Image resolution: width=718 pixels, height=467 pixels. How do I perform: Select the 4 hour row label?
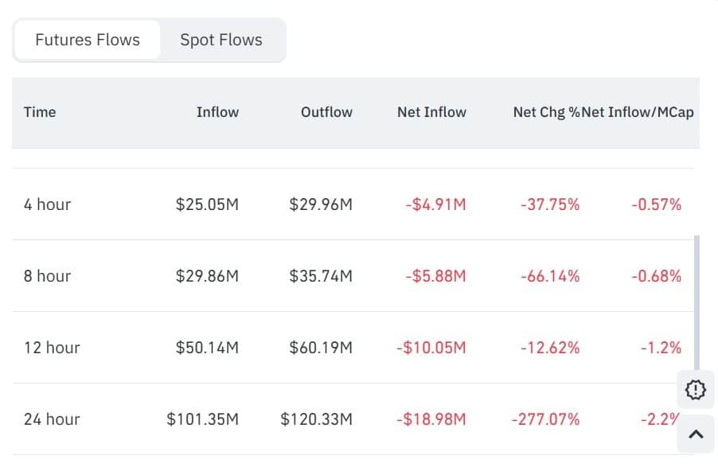click(x=47, y=204)
